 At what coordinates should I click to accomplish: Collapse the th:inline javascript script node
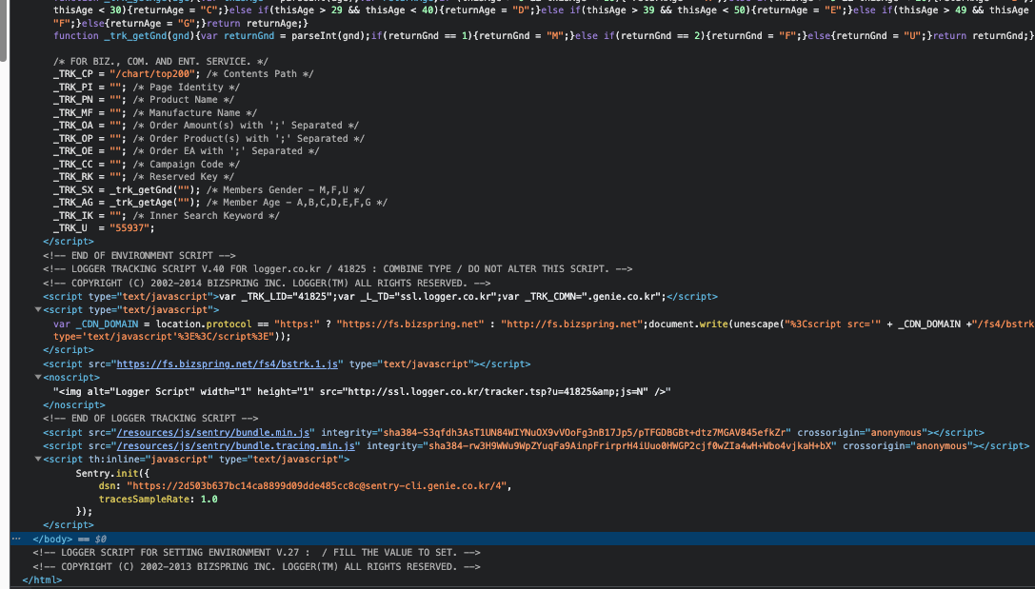(38, 459)
